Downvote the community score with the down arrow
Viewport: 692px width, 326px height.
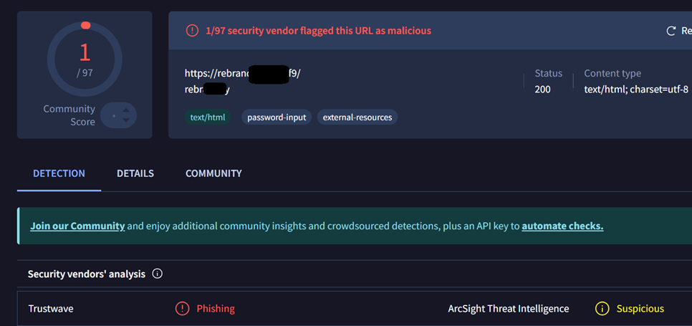coord(126,120)
